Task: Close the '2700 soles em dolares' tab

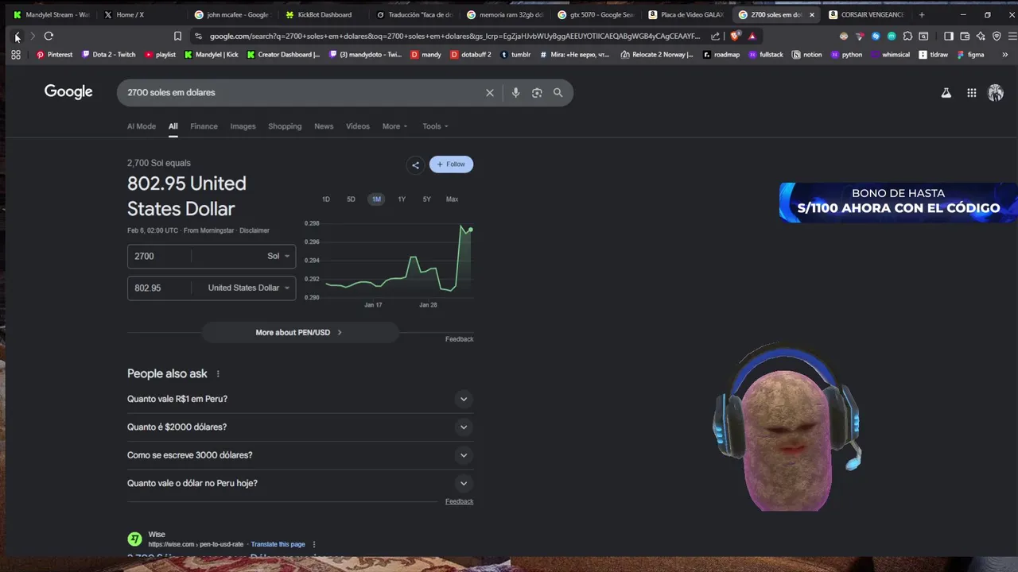Action: [812, 14]
